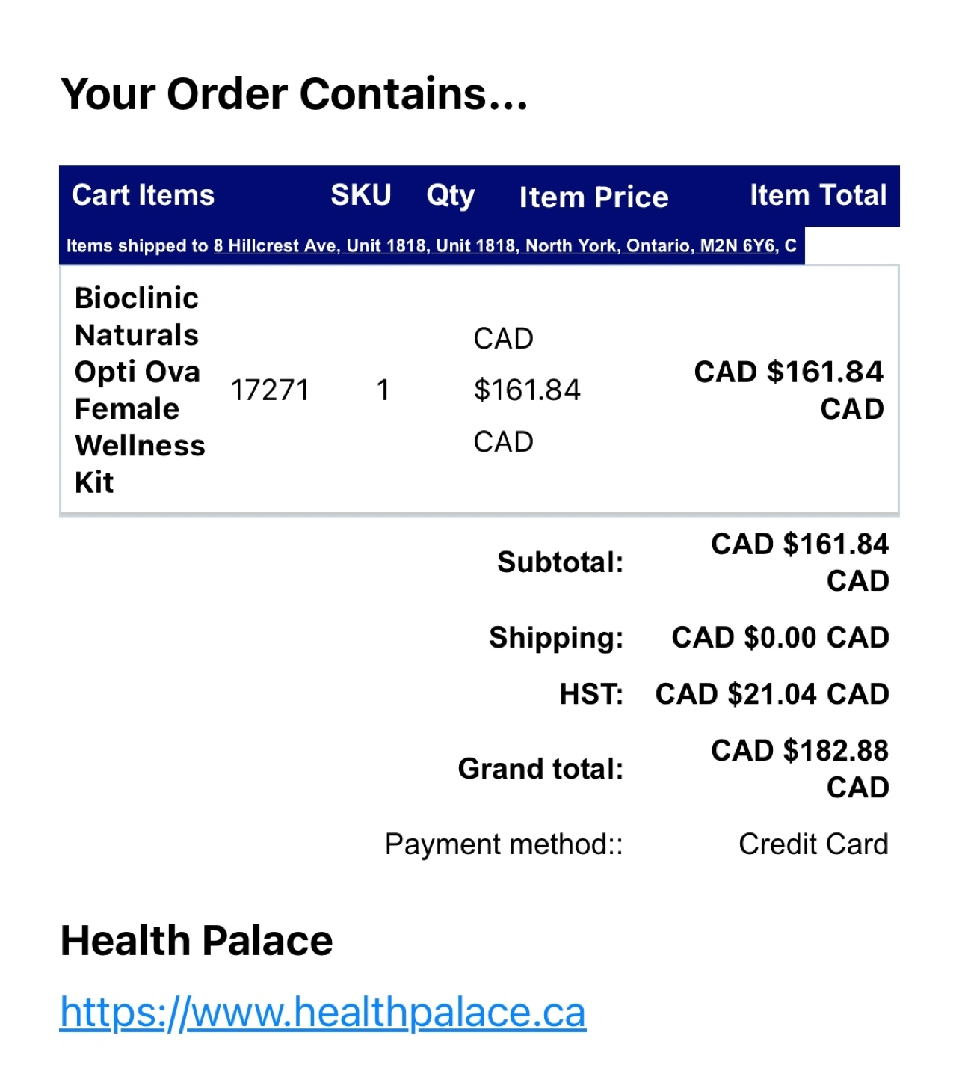The image size is (959, 1077).
Task: Click the quantity value 1
Action: point(383,390)
